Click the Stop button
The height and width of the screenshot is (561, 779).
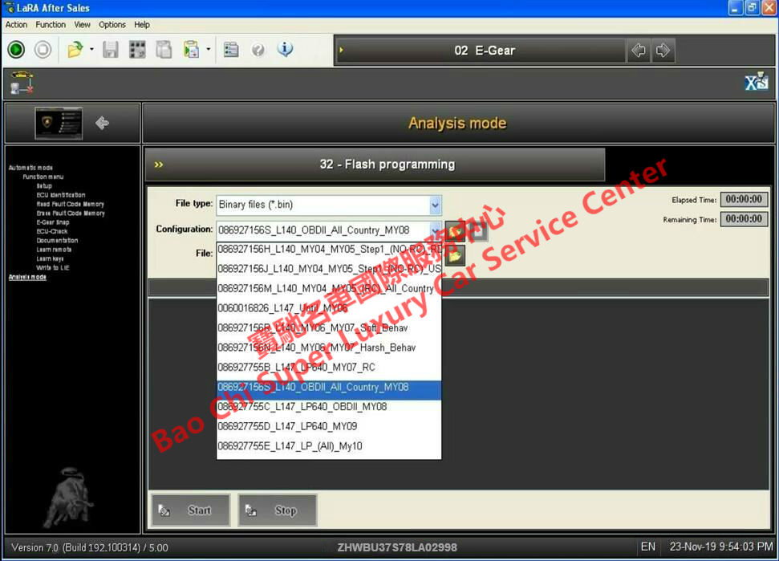click(278, 510)
